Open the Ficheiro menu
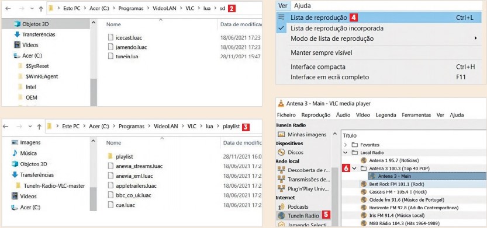 click(x=286, y=115)
